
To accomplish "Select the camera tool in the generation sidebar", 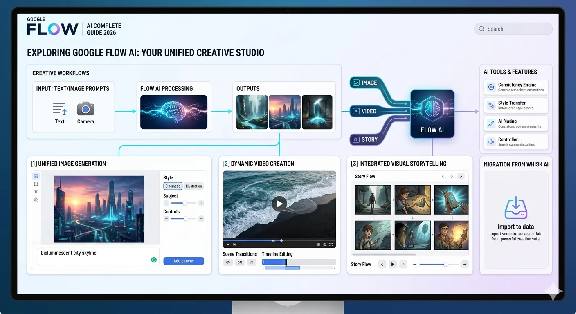I will pyautogui.click(x=36, y=192).
